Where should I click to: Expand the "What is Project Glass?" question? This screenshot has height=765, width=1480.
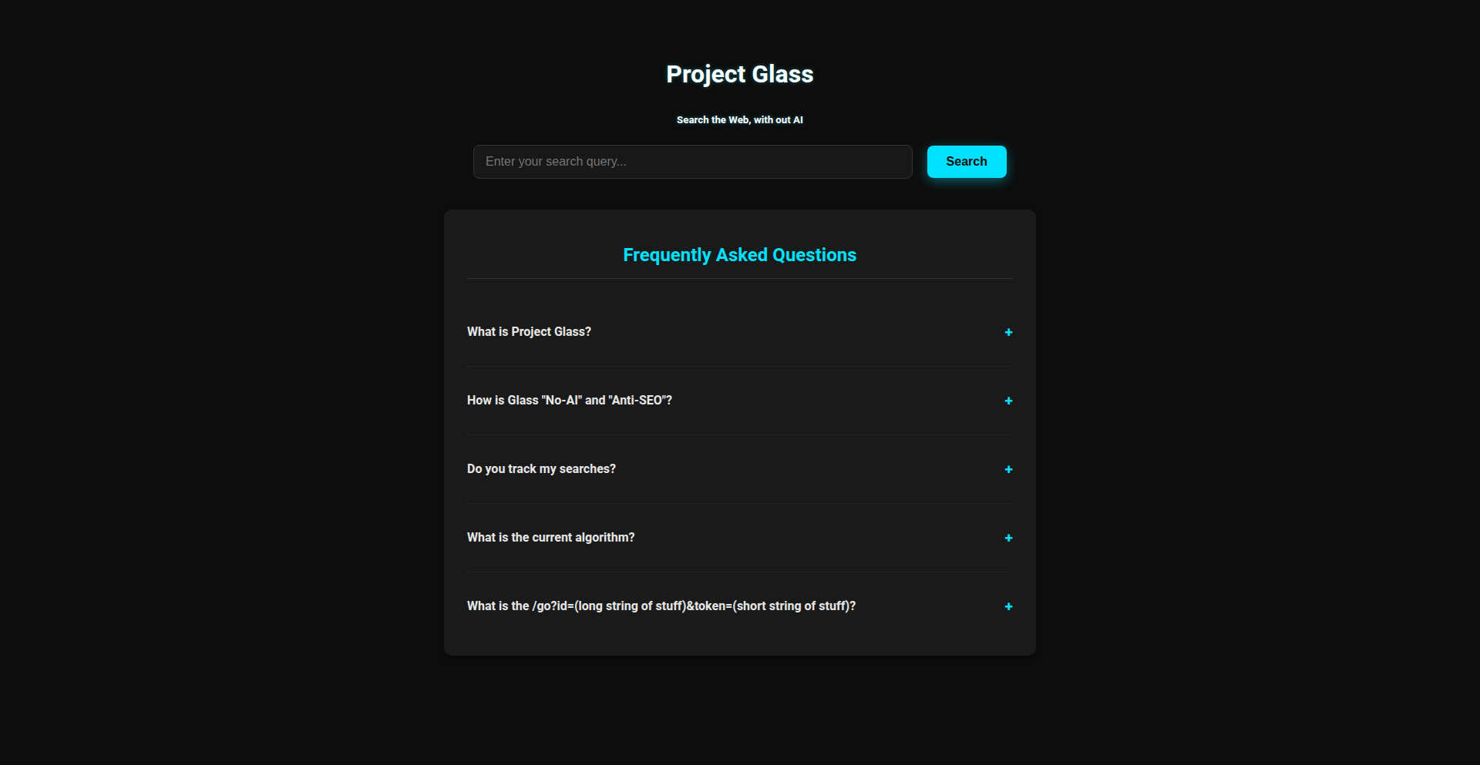[529, 332]
